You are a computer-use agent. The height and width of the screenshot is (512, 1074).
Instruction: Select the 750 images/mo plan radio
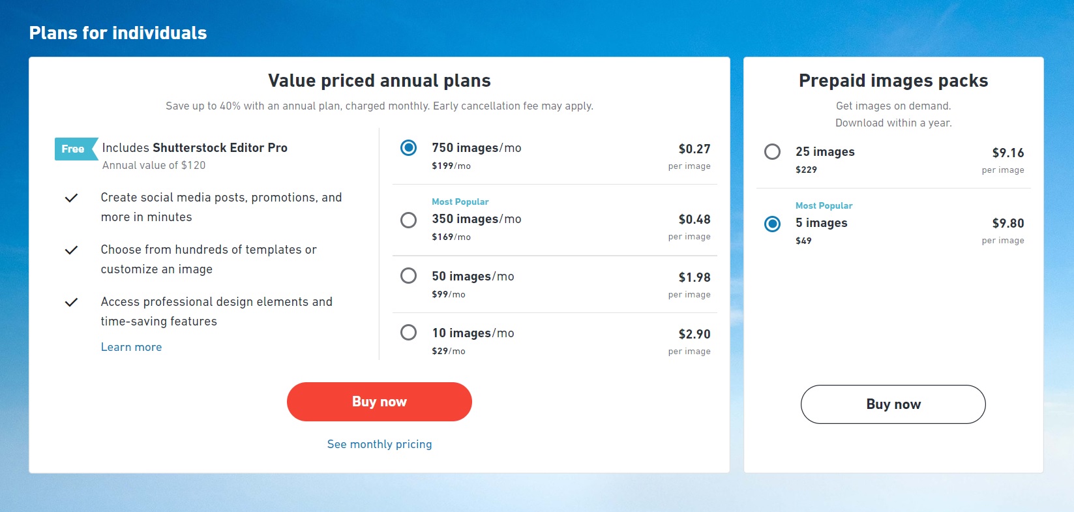pyautogui.click(x=409, y=148)
